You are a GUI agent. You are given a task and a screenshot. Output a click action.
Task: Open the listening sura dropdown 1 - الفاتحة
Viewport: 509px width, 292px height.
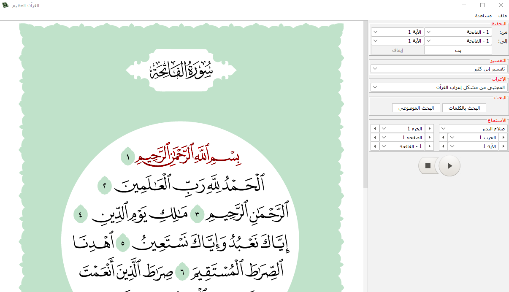click(402, 146)
